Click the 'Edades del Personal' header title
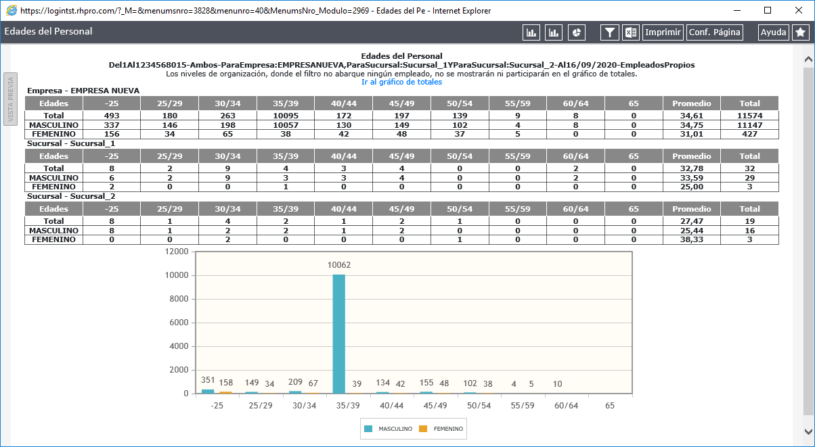This screenshot has height=447, width=815. coord(48,31)
